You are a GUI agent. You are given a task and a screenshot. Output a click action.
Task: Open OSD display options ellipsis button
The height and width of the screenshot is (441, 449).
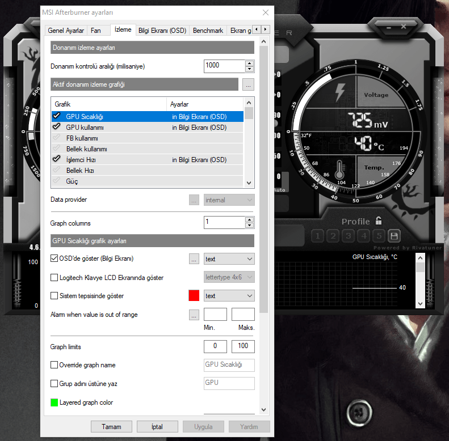coord(194,259)
